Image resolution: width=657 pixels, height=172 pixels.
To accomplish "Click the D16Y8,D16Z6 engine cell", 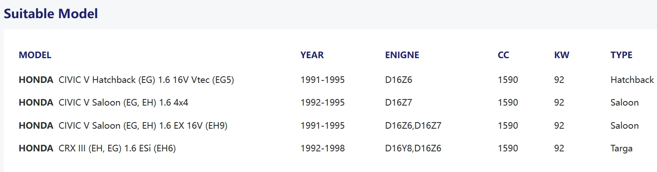I will (413, 148).
